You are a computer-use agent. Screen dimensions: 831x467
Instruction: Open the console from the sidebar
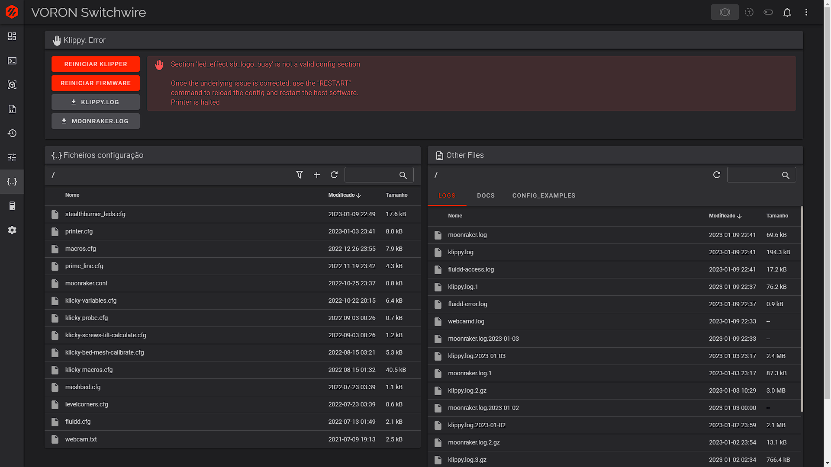pyautogui.click(x=12, y=61)
